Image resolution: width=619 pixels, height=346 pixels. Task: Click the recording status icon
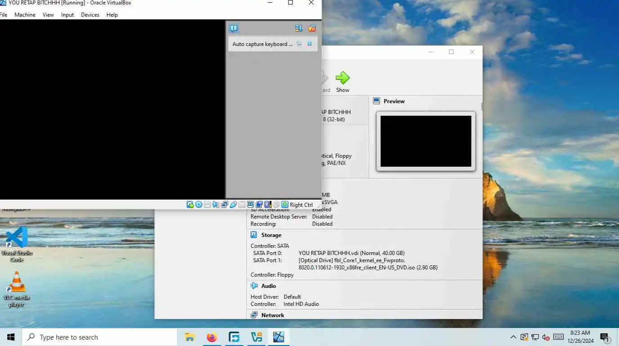coord(259,205)
